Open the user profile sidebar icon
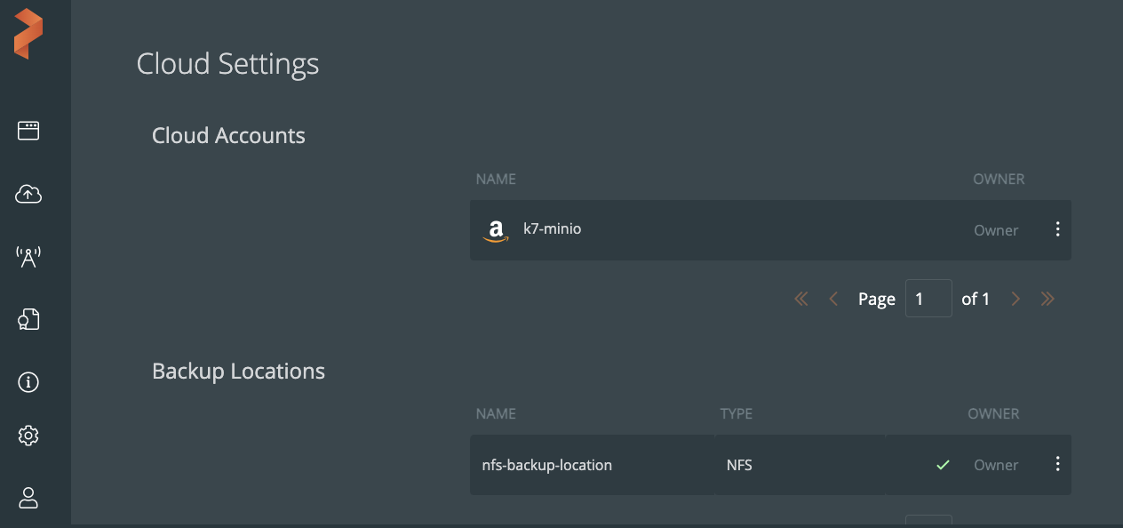The height and width of the screenshot is (528, 1123). coord(28,498)
